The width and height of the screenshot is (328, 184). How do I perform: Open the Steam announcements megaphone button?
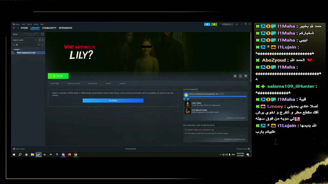207,24
